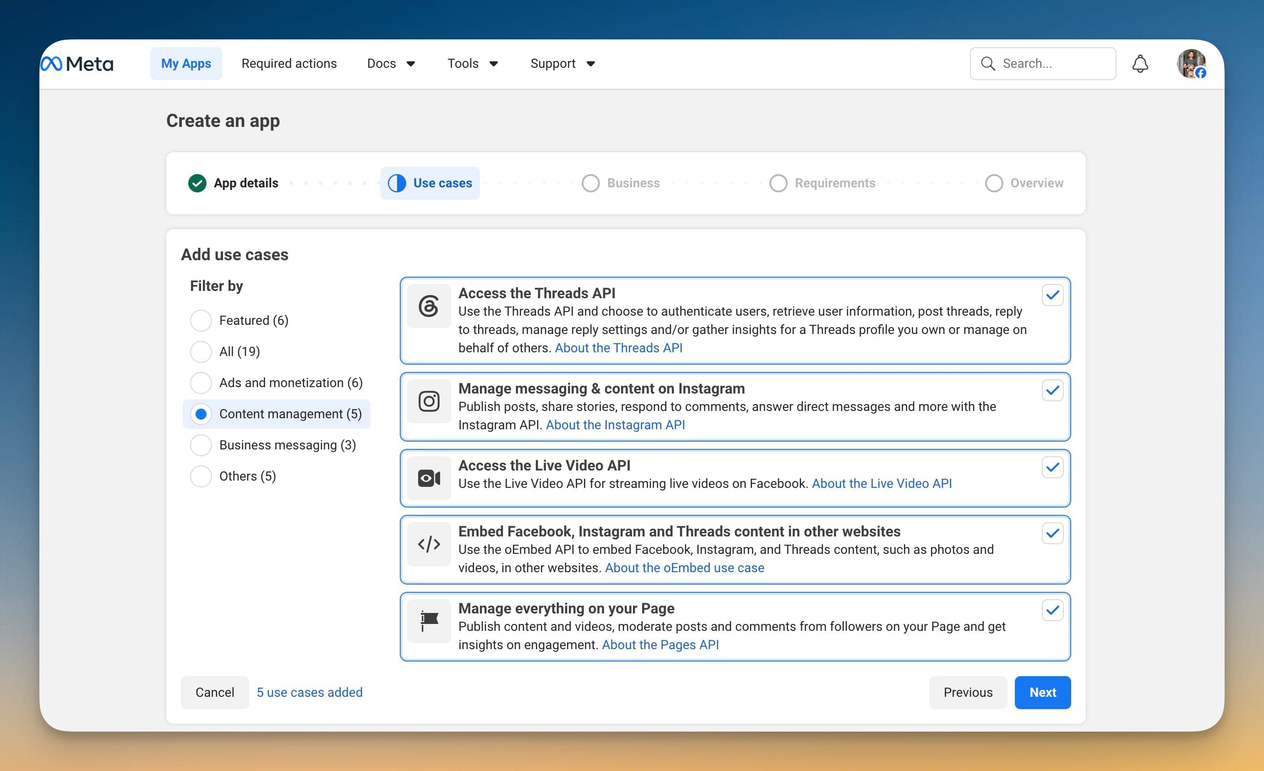Click the Access the Live Video API title
The height and width of the screenshot is (771, 1264).
tap(544, 465)
